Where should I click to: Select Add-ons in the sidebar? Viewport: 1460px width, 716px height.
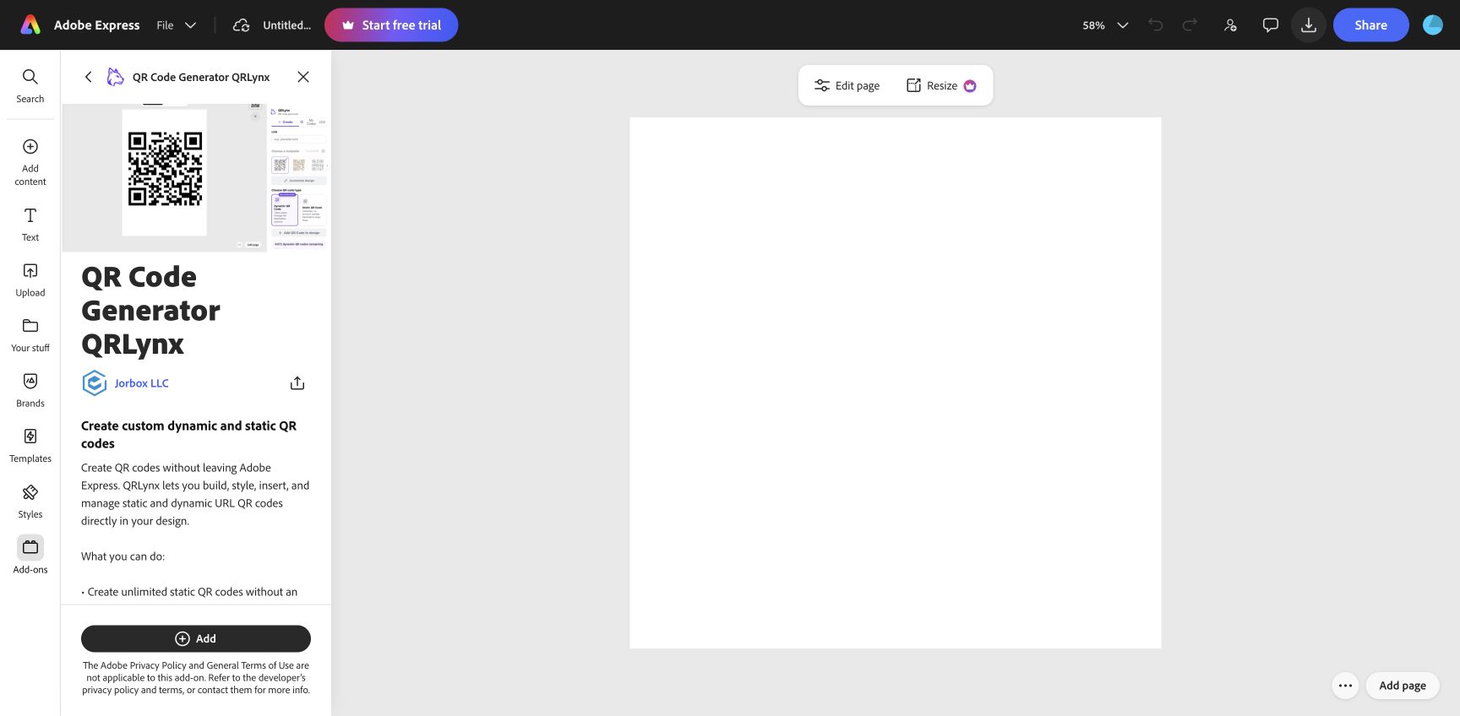tap(30, 556)
